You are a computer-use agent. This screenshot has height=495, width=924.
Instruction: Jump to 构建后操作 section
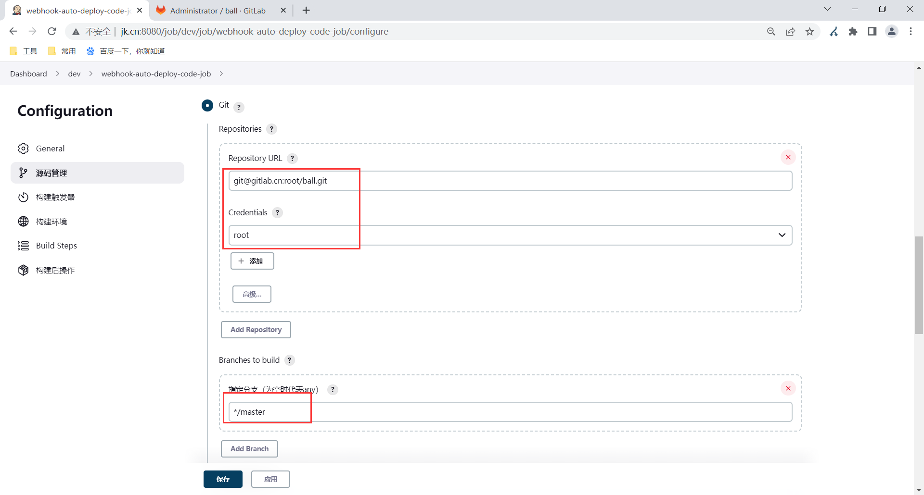[97, 270]
